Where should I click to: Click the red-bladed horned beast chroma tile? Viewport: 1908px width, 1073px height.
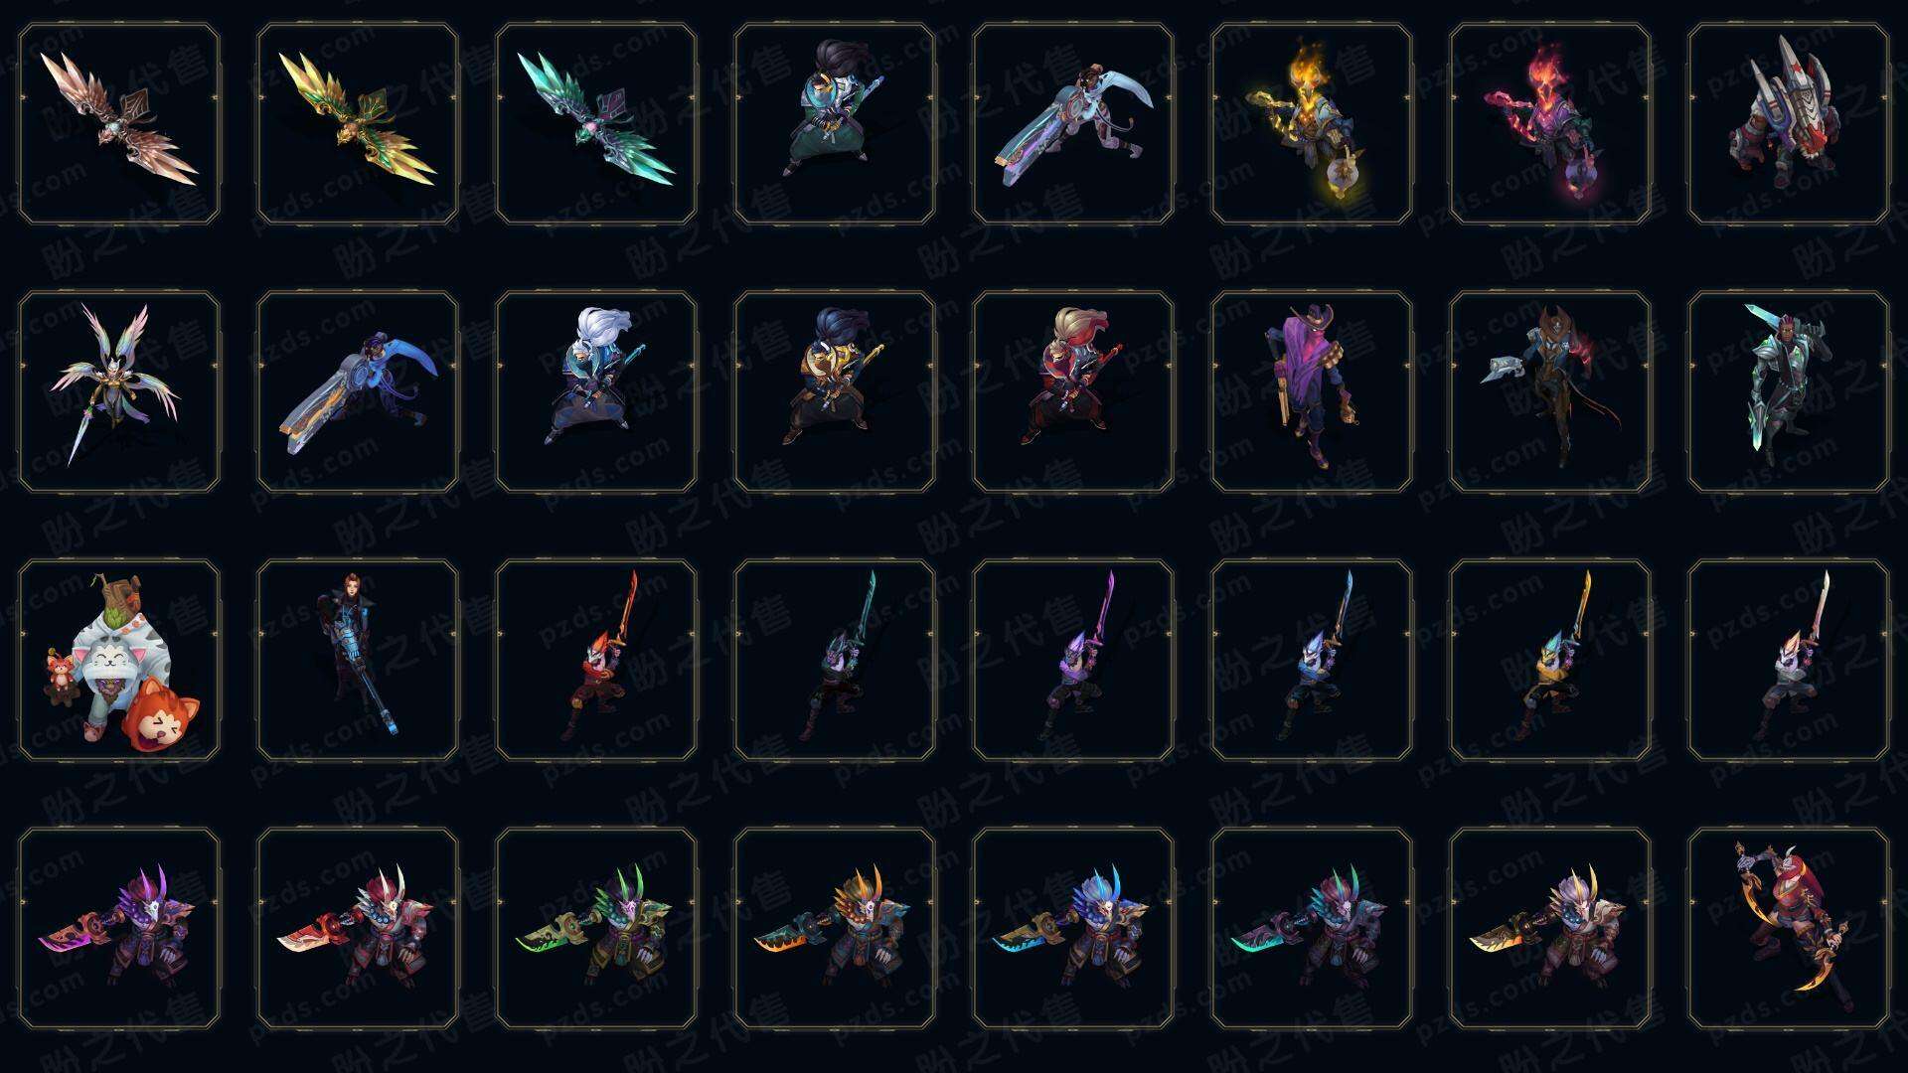click(x=358, y=928)
